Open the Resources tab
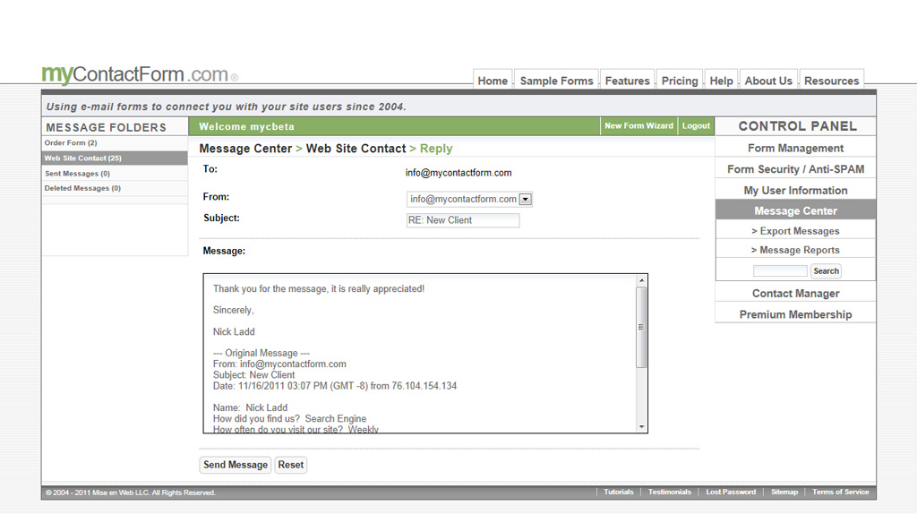 (831, 81)
